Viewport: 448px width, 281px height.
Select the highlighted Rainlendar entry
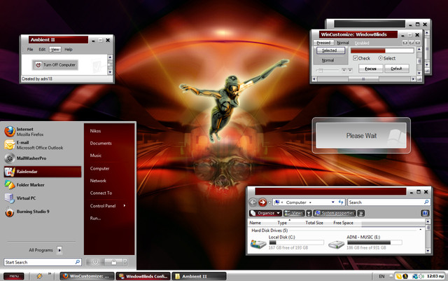tap(43, 172)
